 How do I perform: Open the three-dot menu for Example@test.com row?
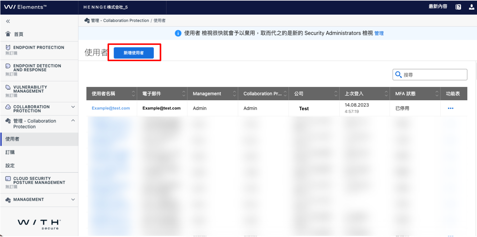(450, 108)
